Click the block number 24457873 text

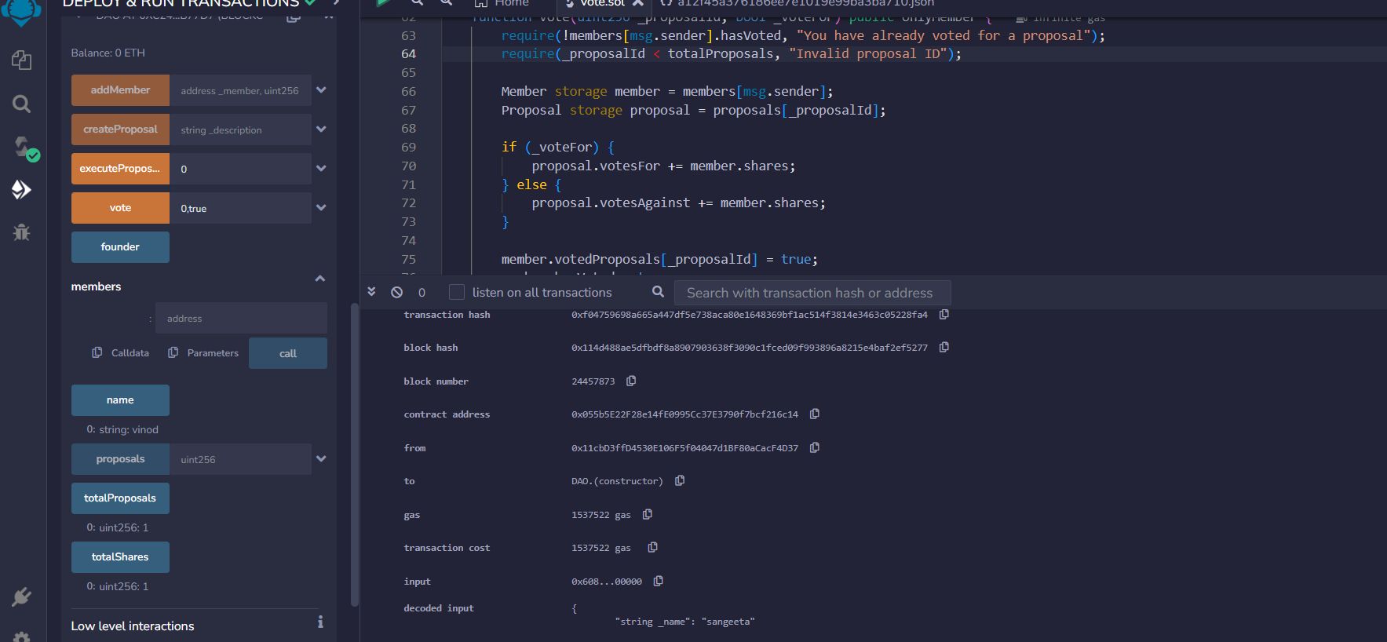point(593,381)
